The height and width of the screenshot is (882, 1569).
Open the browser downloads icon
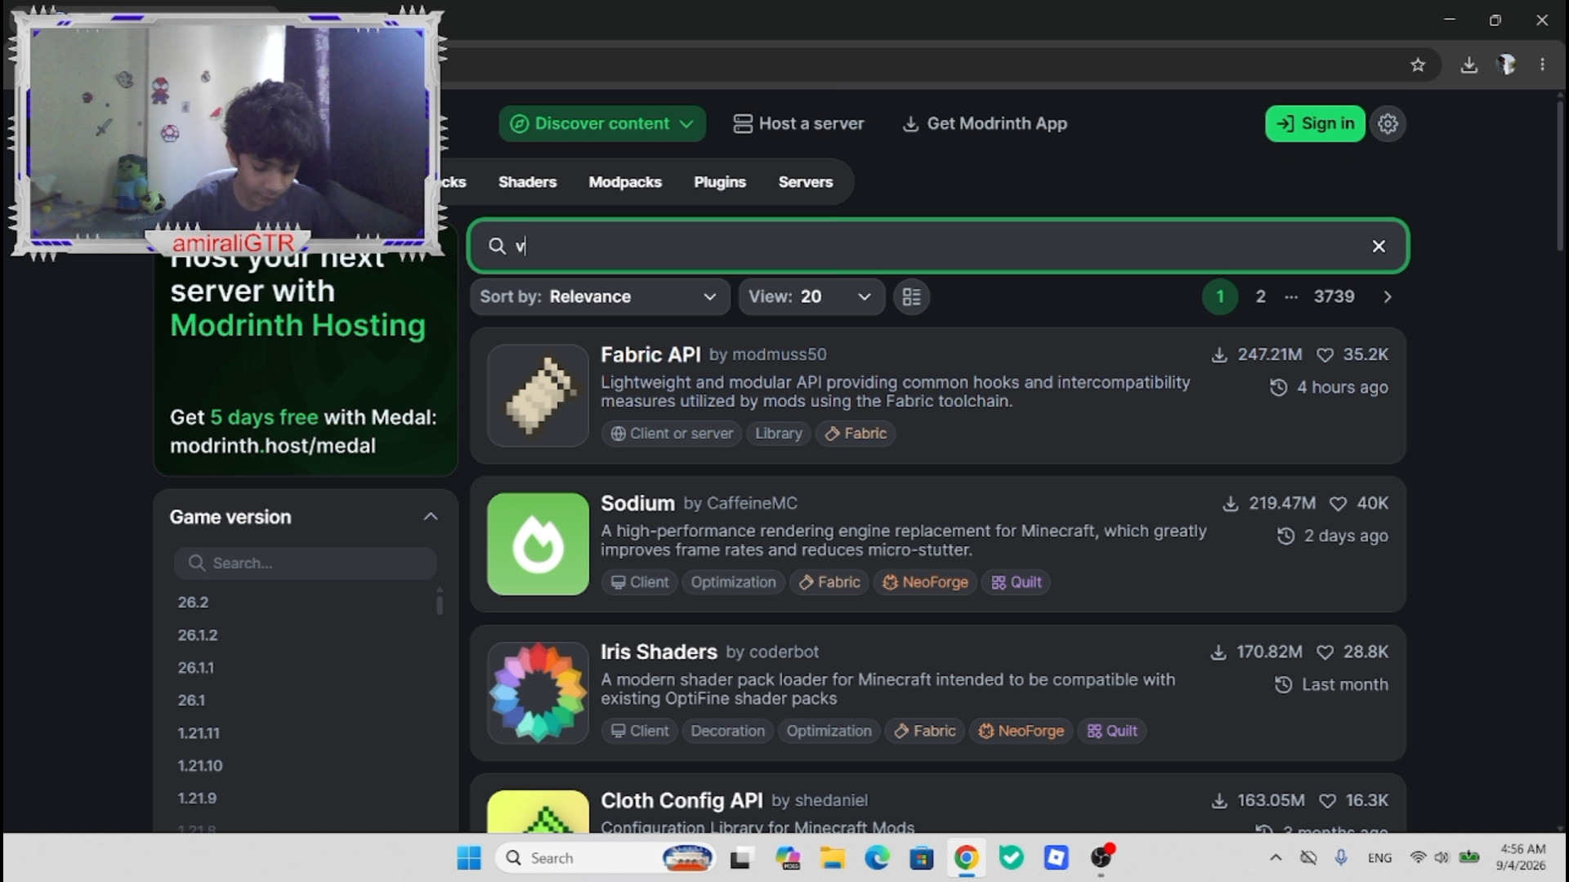point(1468,65)
